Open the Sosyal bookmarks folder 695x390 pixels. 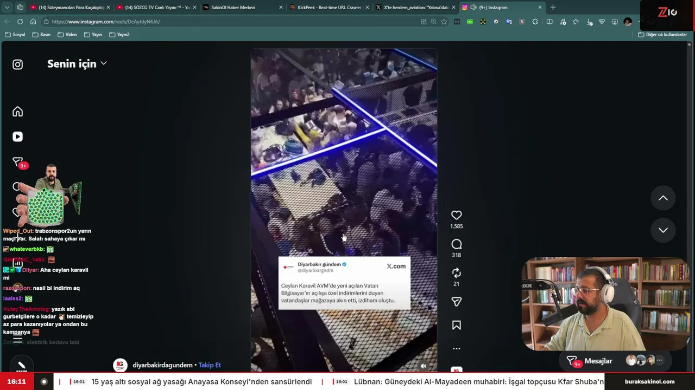tap(15, 35)
